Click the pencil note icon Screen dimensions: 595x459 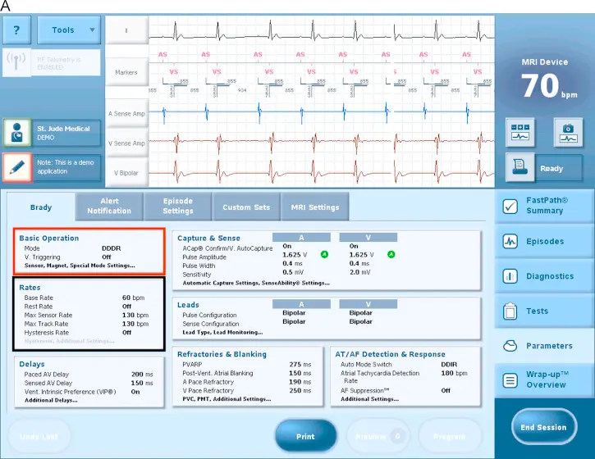[16, 167]
